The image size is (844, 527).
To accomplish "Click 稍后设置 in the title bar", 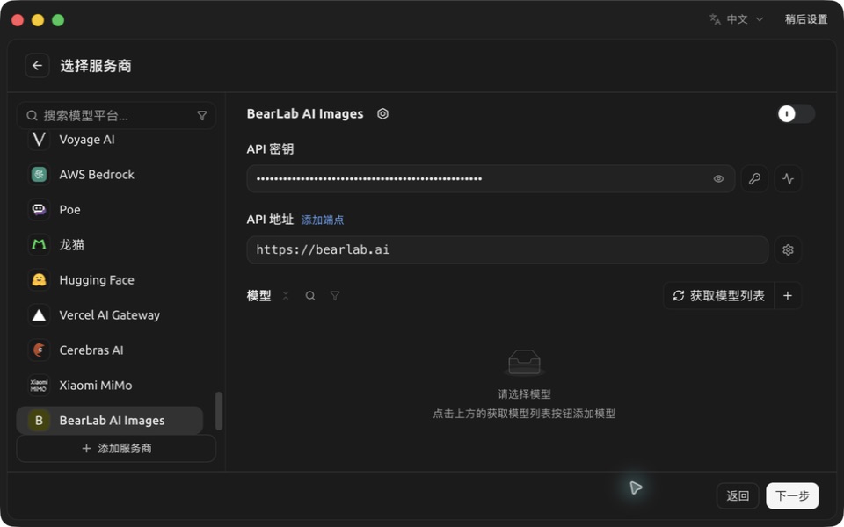I will pos(806,19).
